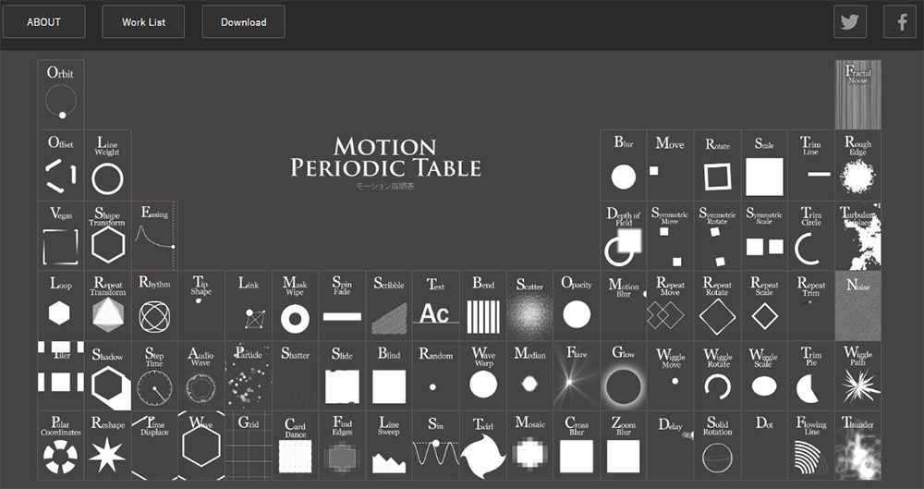The width and height of the screenshot is (924, 489).
Task: Click the Download button
Action: (x=243, y=22)
